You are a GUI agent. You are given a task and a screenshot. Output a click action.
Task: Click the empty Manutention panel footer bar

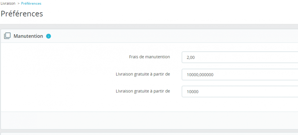[x=149, y=120]
